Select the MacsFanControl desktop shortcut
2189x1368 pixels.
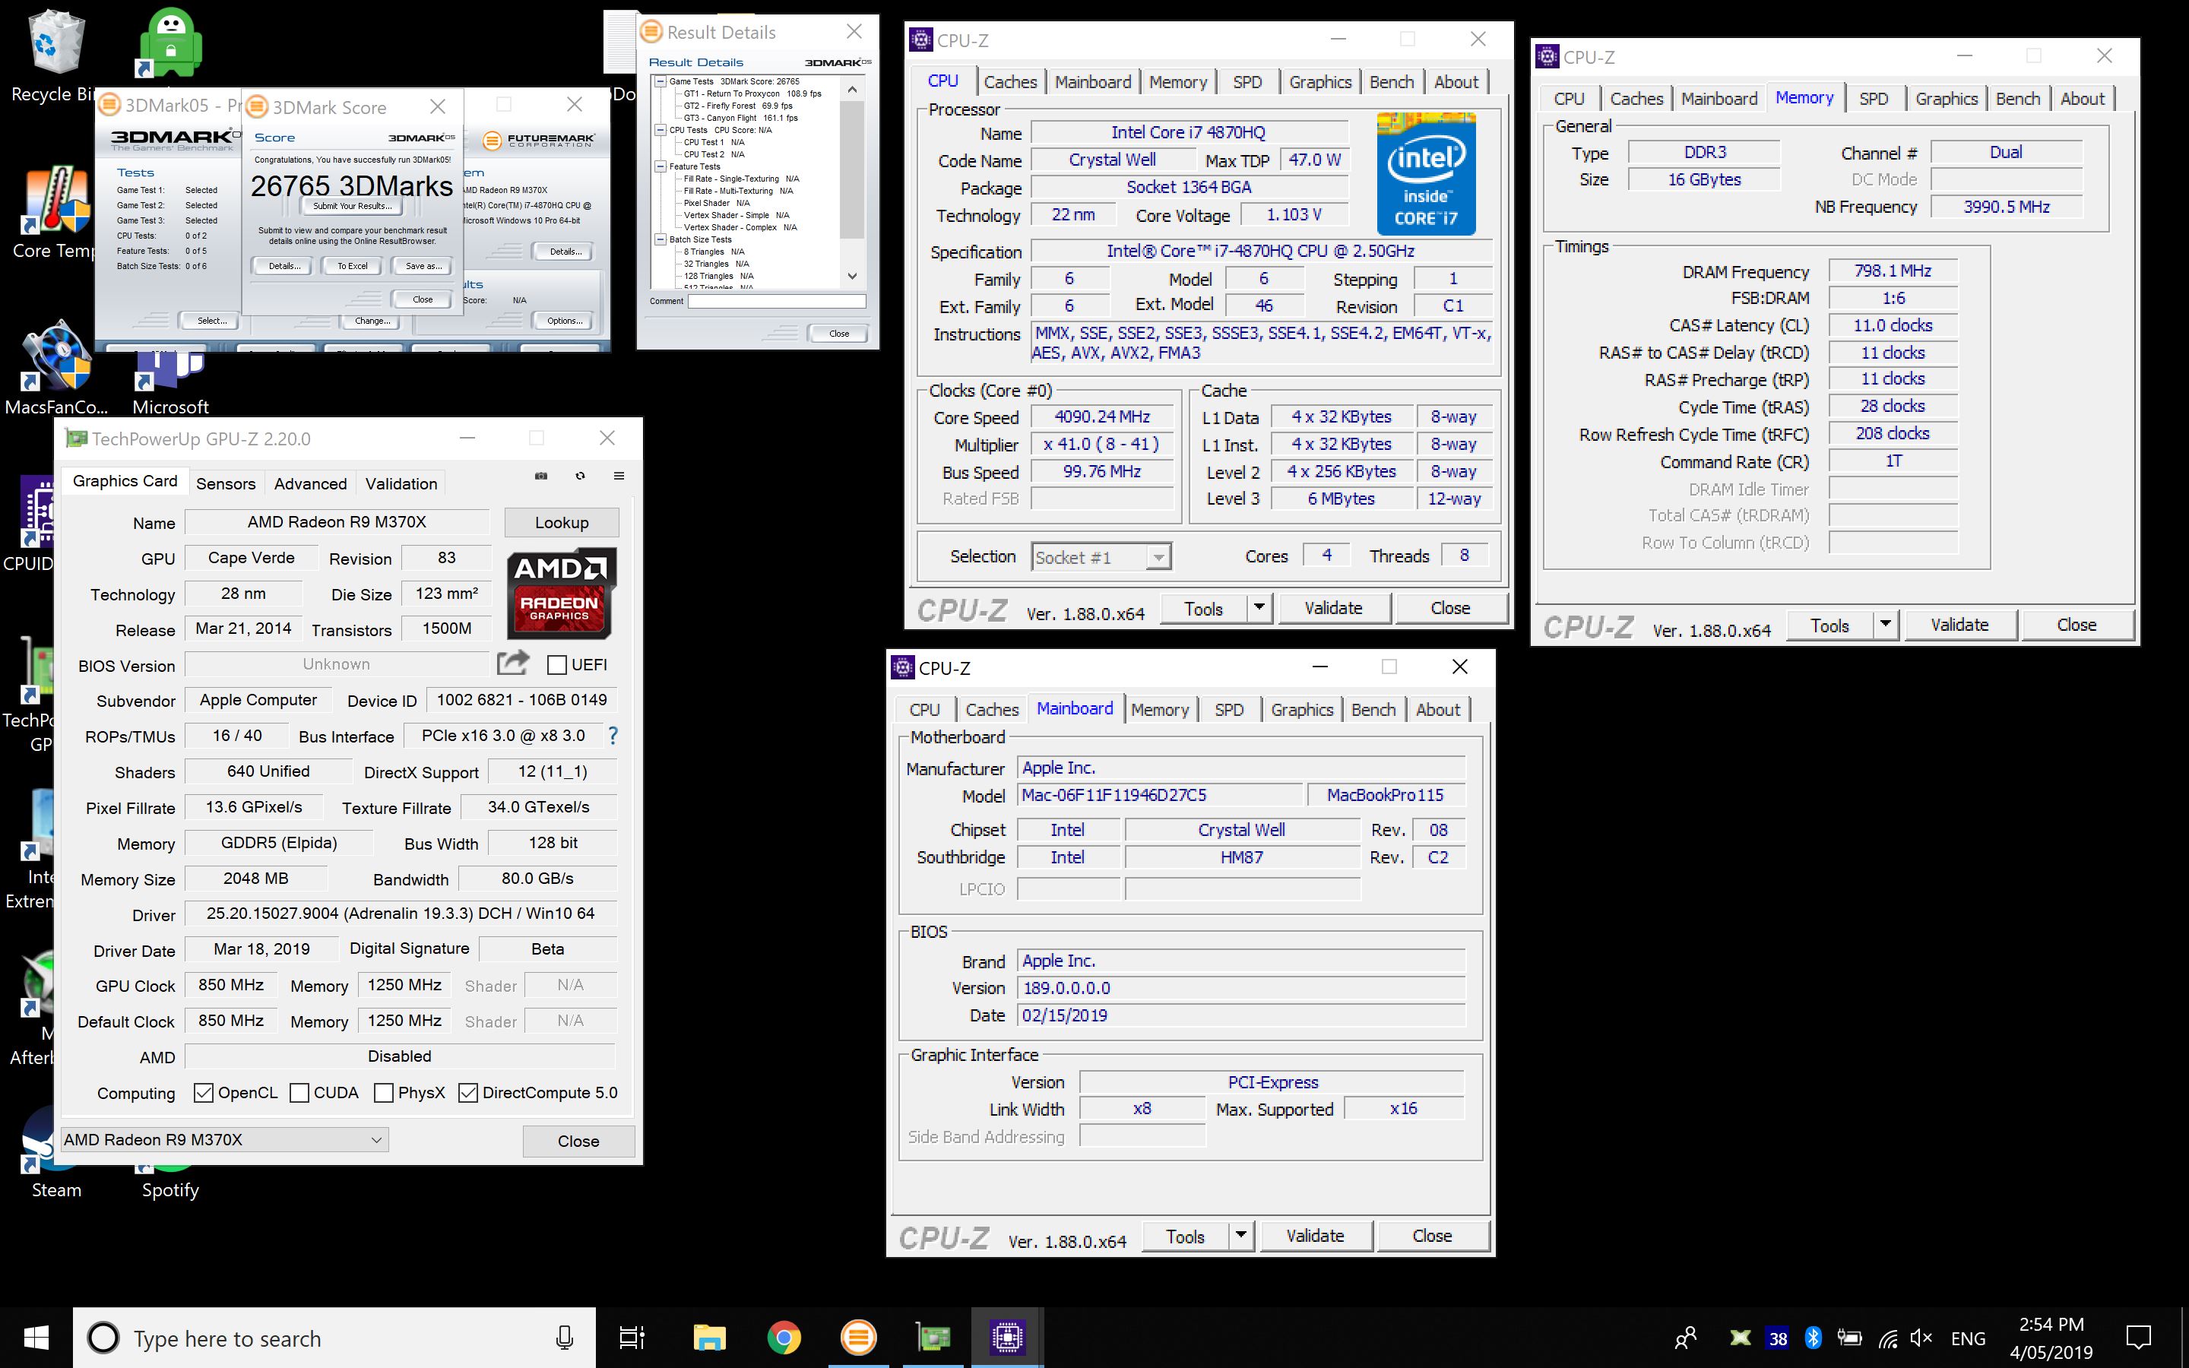point(56,366)
